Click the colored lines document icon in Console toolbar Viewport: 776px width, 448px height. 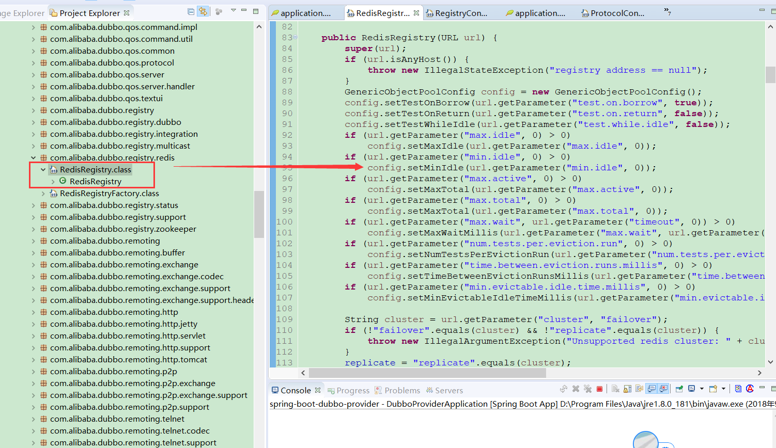(x=738, y=389)
